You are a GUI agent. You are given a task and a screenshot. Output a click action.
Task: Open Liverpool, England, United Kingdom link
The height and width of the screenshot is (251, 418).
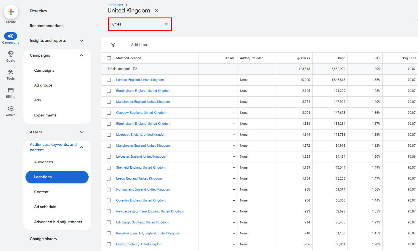(141, 135)
